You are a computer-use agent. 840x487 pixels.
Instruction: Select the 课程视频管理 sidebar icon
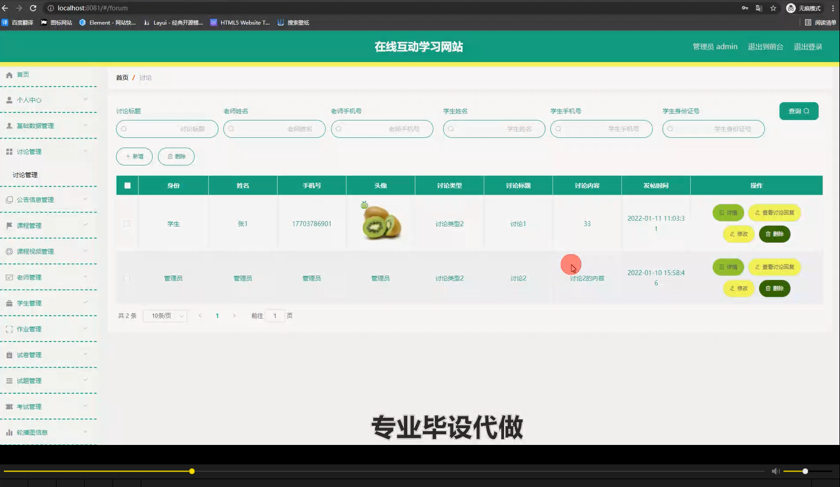tap(9, 251)
